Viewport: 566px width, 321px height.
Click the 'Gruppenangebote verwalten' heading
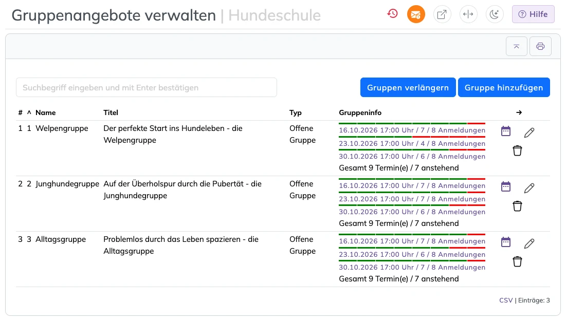point(114,15)
